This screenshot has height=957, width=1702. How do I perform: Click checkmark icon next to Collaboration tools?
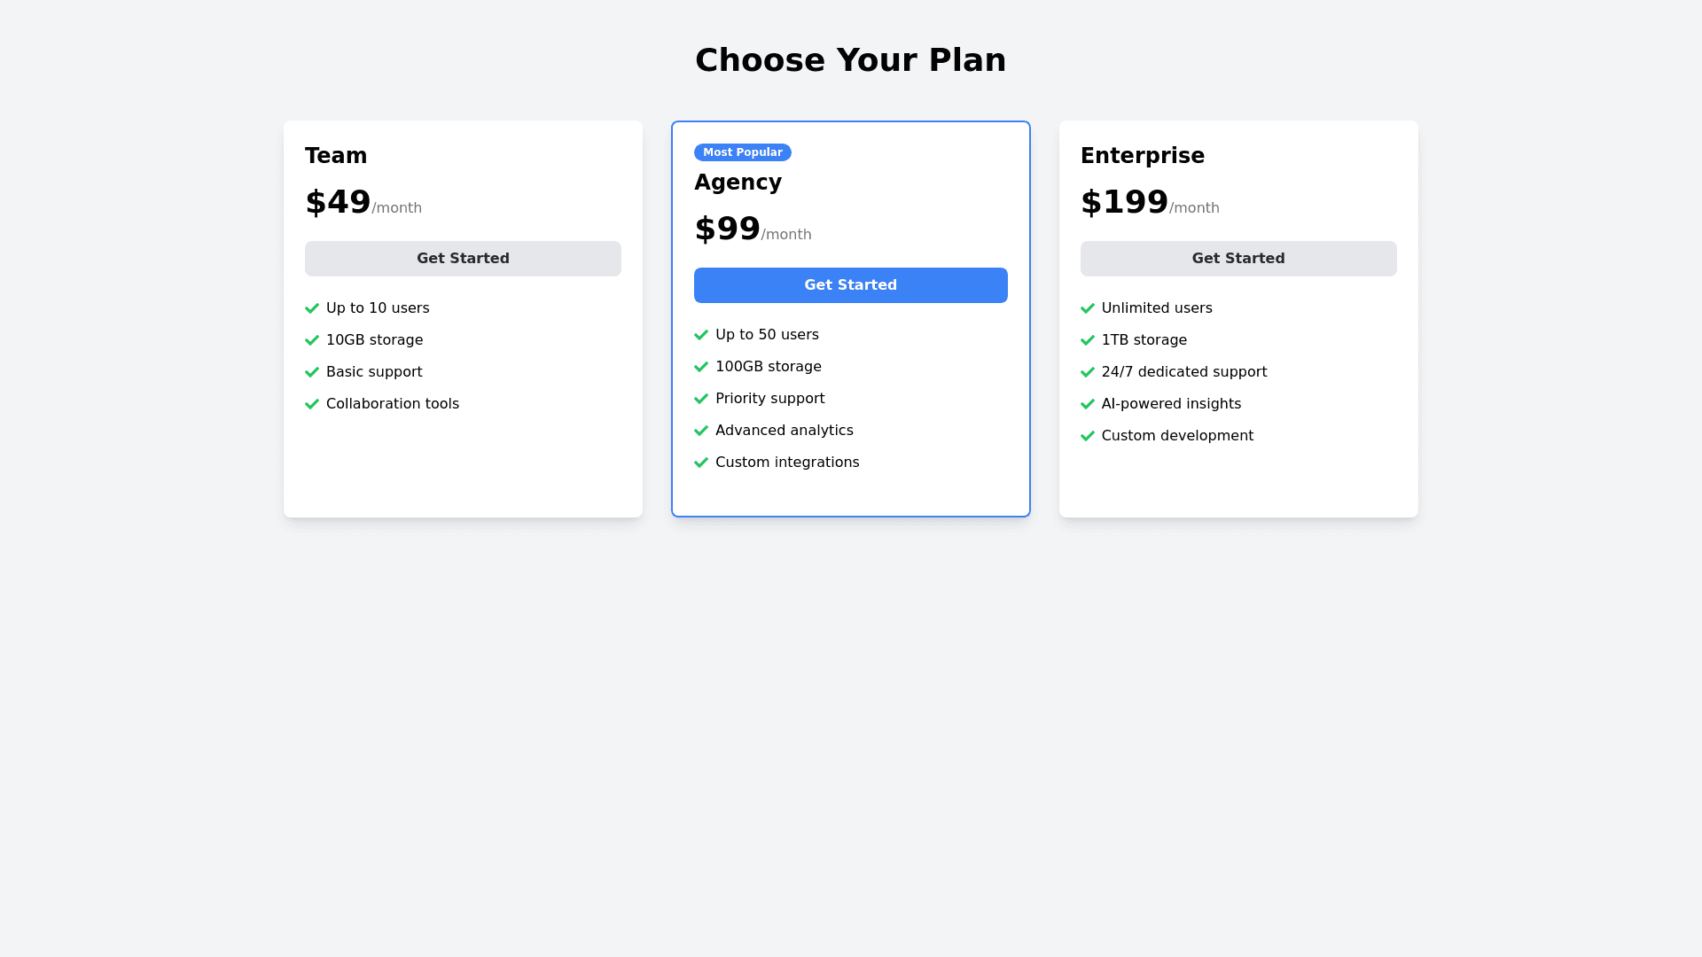(312, 404)
